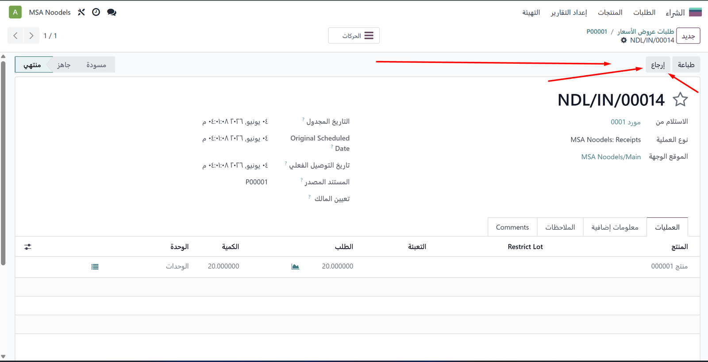
Task: Open destination location MSA Noodels/Main link
Action: point(611,157)
